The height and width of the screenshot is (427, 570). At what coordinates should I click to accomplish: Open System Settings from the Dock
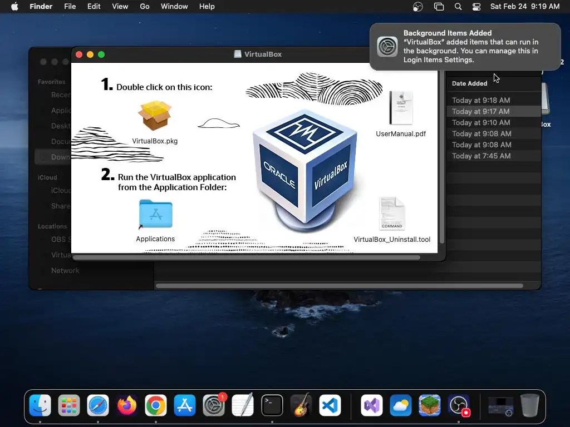214,405
